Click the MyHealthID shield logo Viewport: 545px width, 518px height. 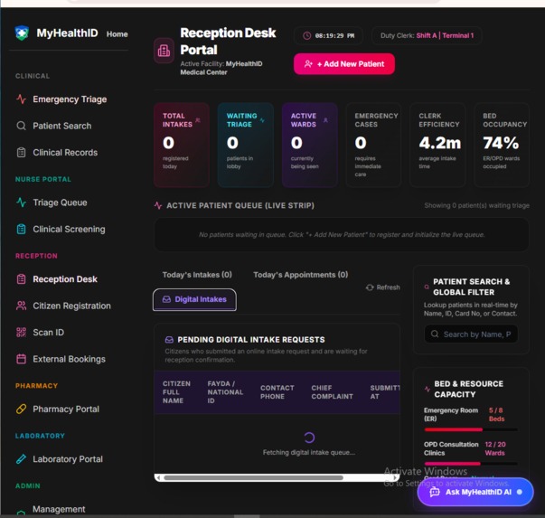coord(22,33)
